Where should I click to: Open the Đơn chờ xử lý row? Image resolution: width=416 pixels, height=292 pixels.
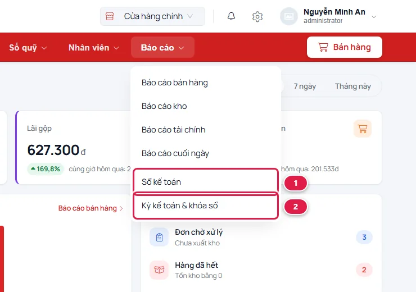point(261,237)
